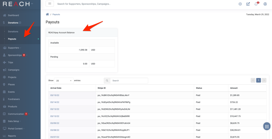Click the external link icon in header

[x=248, y=4]
